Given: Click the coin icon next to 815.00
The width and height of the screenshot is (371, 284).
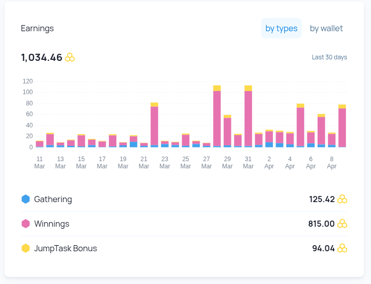Looking at the screenshot, I should [342, 224].
